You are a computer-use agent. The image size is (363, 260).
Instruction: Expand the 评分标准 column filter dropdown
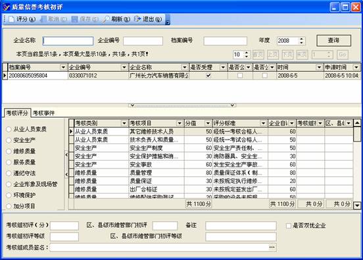click(x=263, y=123)
